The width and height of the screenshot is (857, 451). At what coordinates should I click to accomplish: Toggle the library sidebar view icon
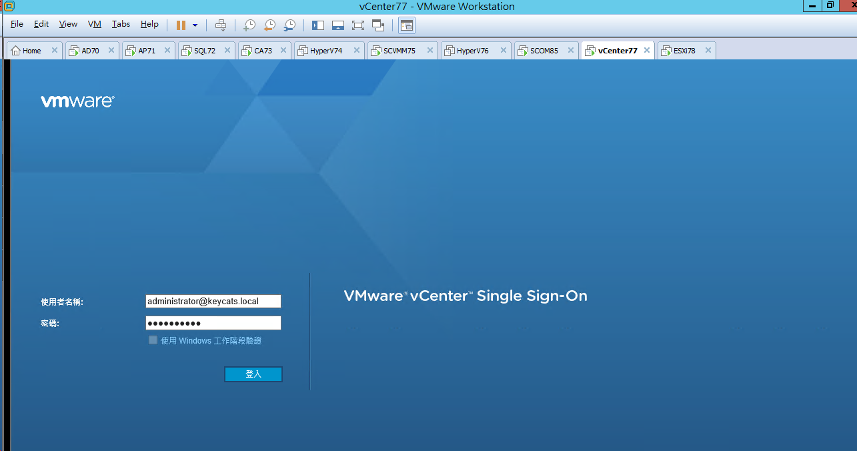pyautogui.click(x=318, y=25)
